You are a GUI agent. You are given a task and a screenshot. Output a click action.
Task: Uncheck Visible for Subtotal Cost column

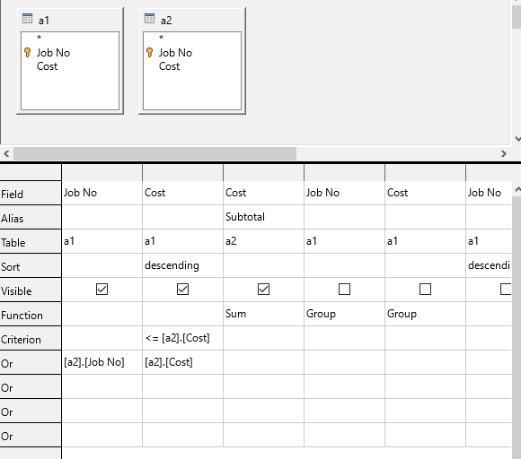pyautogui.click(x=263, y=290)
